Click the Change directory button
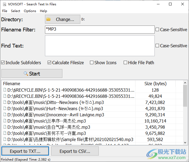189x162 pixels. 63,19
